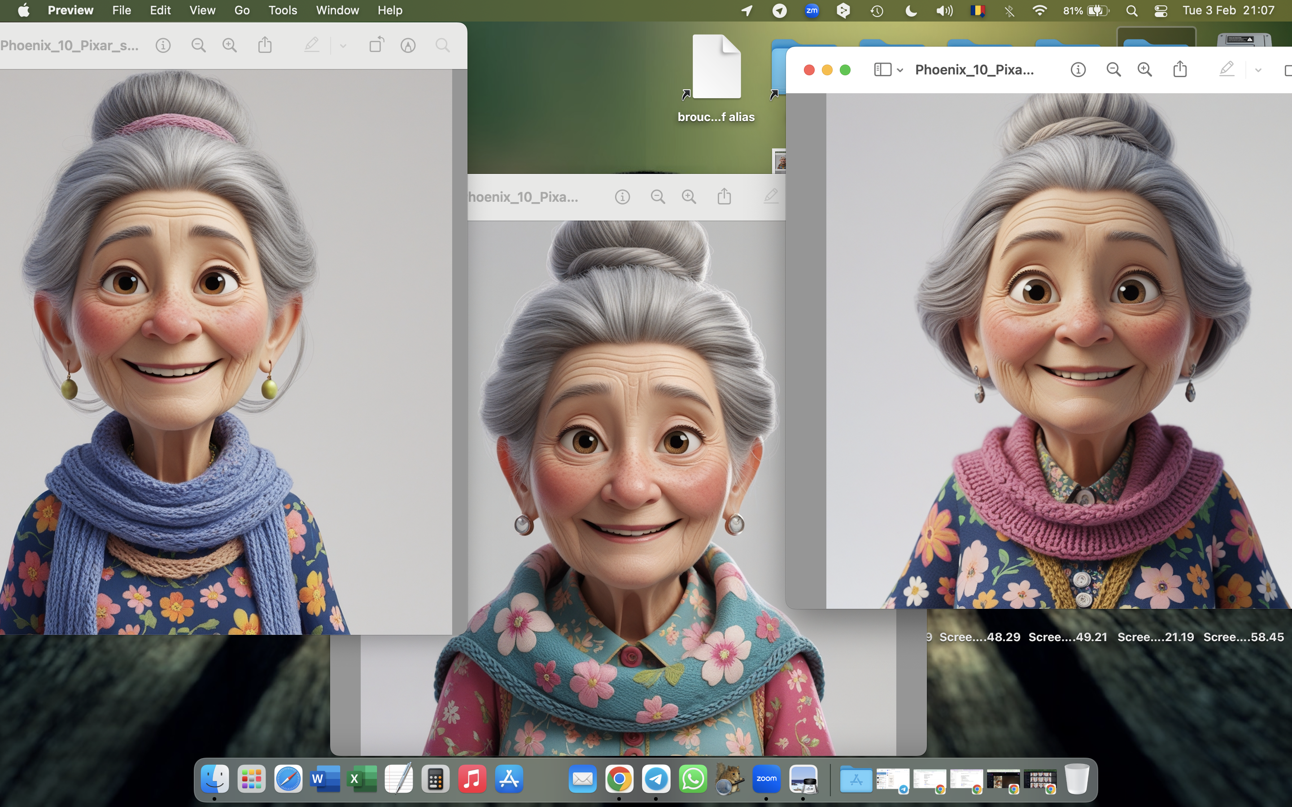This screenshot has width=1292, height=807.
Task: Open the brouc...f alias file on the desktop
Action: [x=716, y=68]
